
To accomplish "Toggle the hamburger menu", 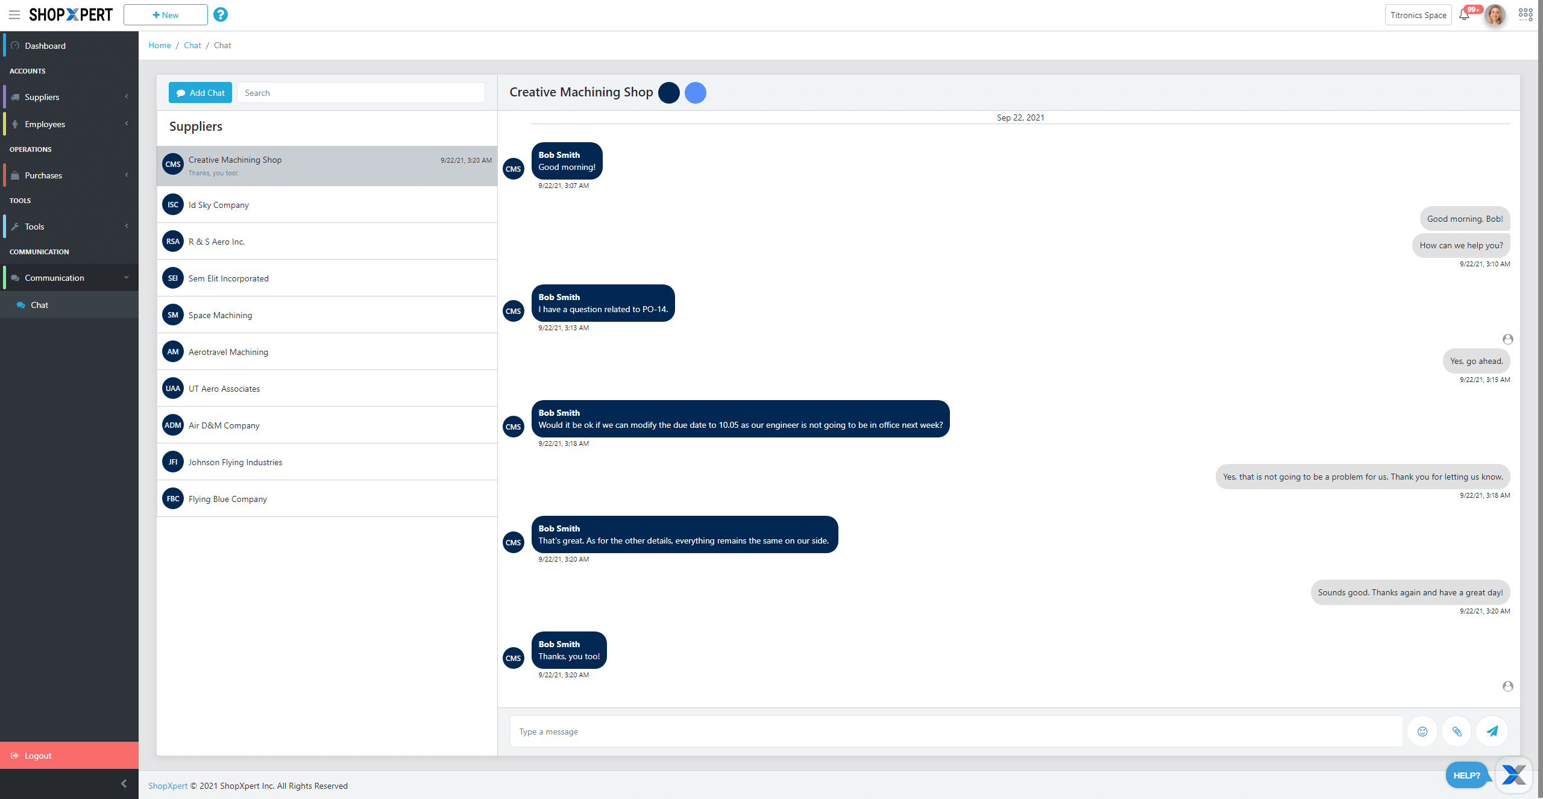I will point(14,14).
